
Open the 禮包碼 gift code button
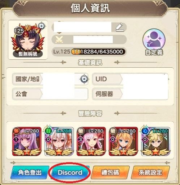coord(110,172)
